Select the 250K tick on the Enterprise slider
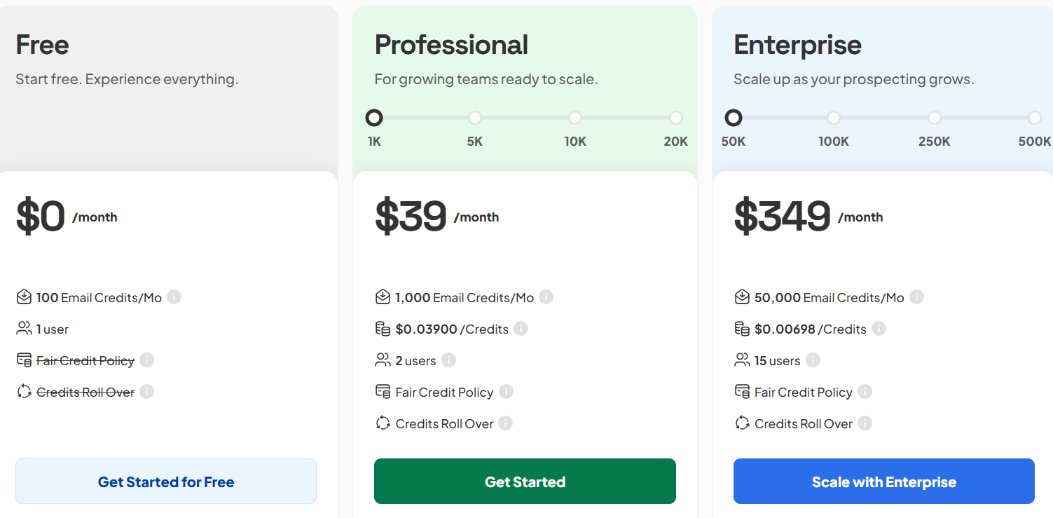 (x=934, y=118)
